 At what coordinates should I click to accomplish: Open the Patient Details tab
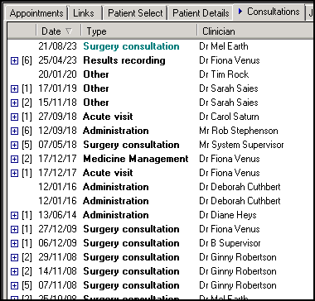[x=201, y=13]
